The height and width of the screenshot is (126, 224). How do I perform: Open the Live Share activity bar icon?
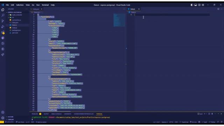pos(3,55)
